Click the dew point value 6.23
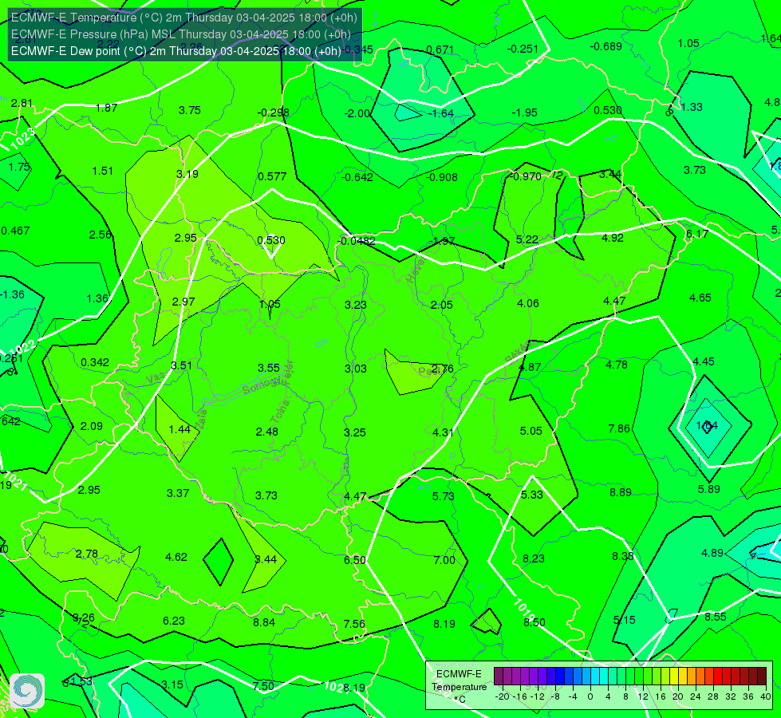 pos(174,621)
